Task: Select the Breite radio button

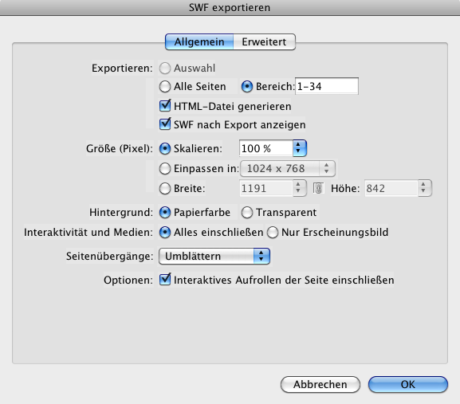Action: [165, 189]
